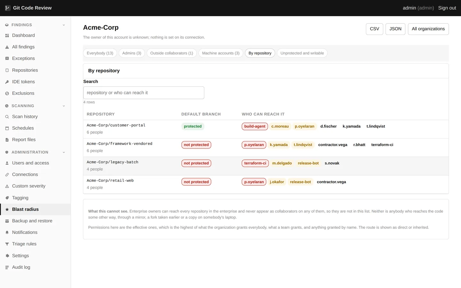Image resolution: width=461 pixels, height=288 pixels.
Task: Click the Backup and restore icon
Action: (x=7, y=221)
